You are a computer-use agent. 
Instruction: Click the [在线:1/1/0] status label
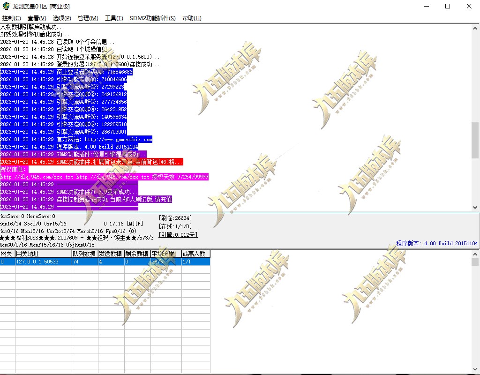point(175,226)
